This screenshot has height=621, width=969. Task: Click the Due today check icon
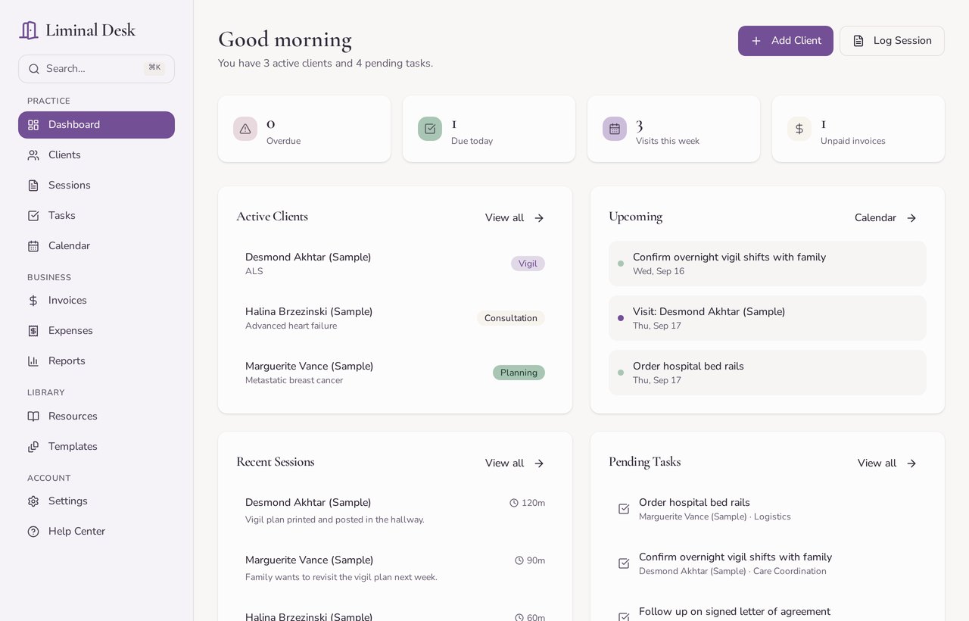(x=430, y=129)
